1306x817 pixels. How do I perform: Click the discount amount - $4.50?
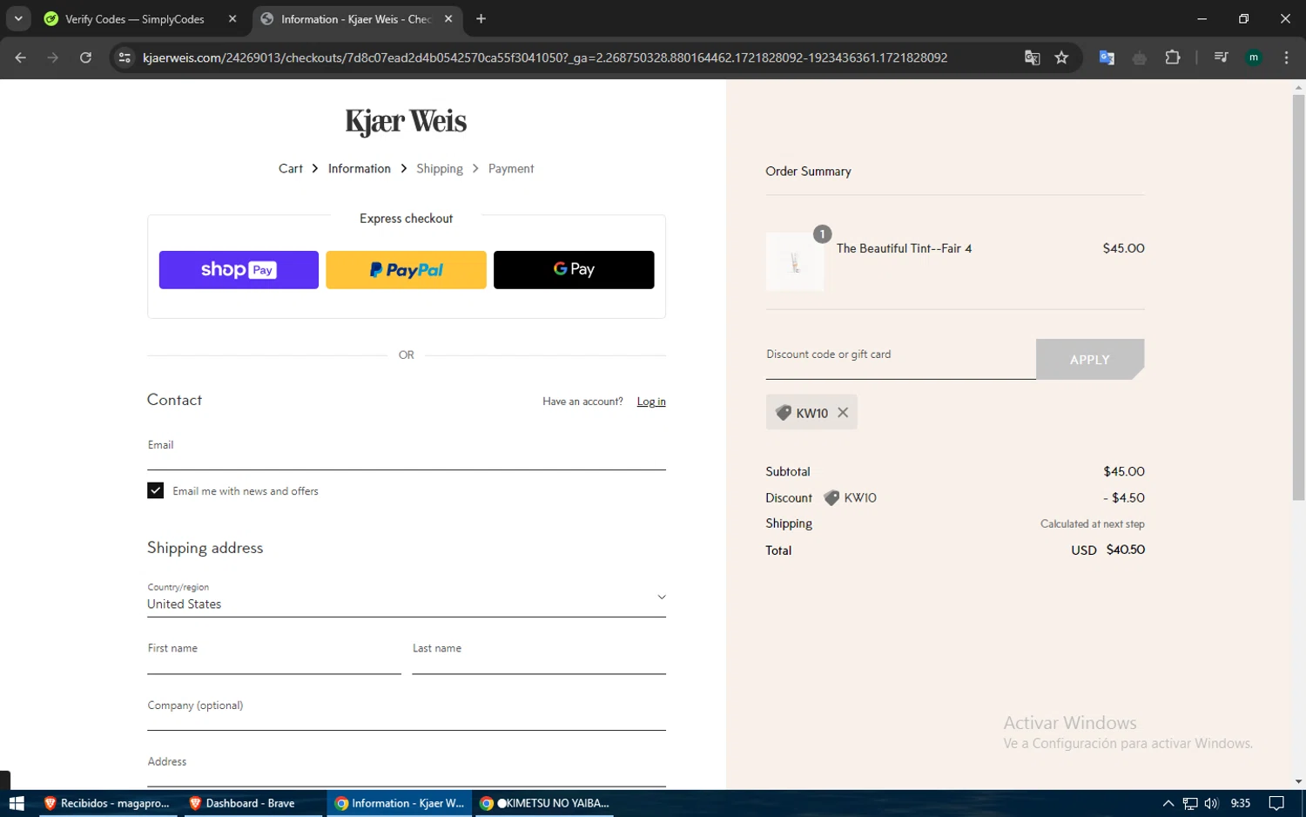(1124, 498)
